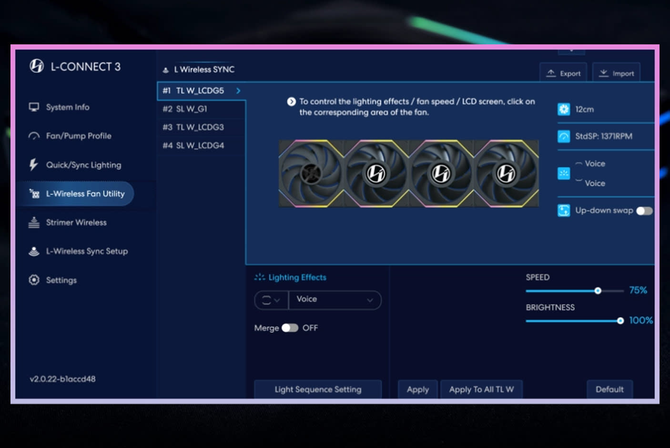The width and height of the screenshot is (670, 448).
Task: Click the Settings gear icon
Action: (x=34, y=280)
